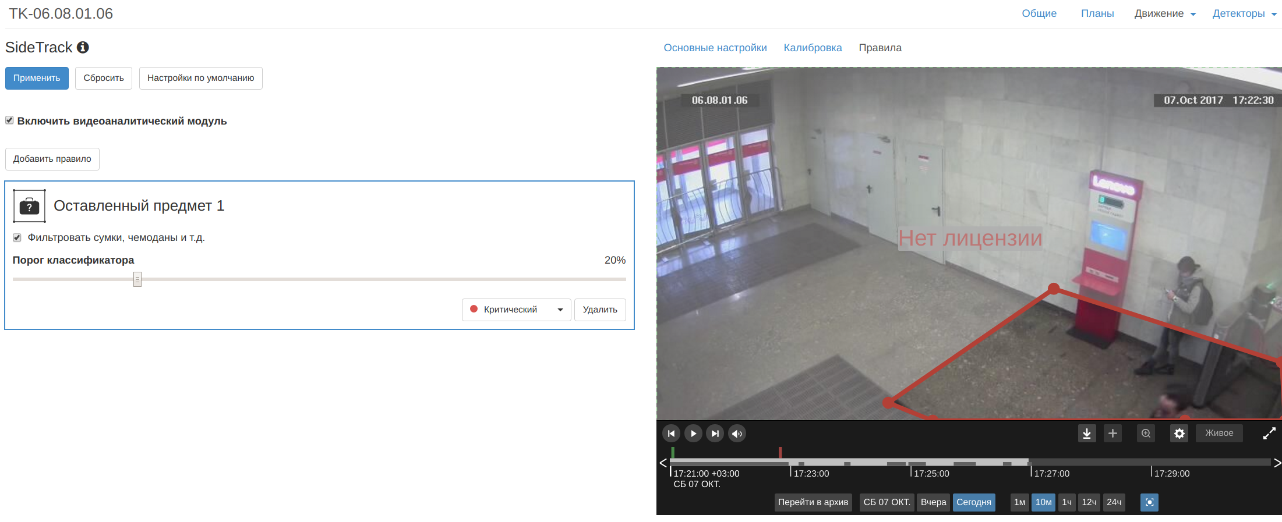This screenshot has width=1282, height=522.
Task: Set timeline scale to 24ч
Action: click(x=1114, y=502)
